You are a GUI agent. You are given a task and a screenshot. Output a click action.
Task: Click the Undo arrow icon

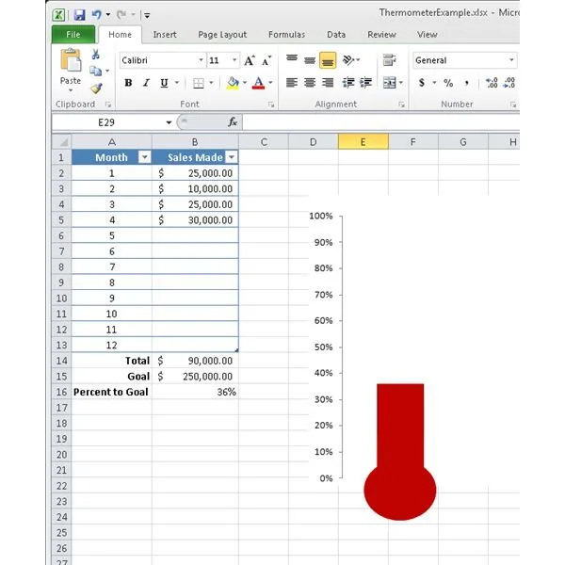point(96,14)
